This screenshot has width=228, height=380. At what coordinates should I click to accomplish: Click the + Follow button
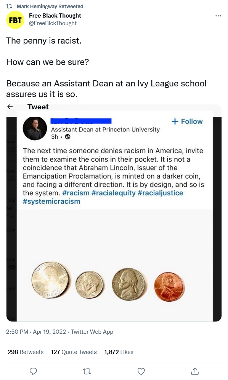(187, 122)
